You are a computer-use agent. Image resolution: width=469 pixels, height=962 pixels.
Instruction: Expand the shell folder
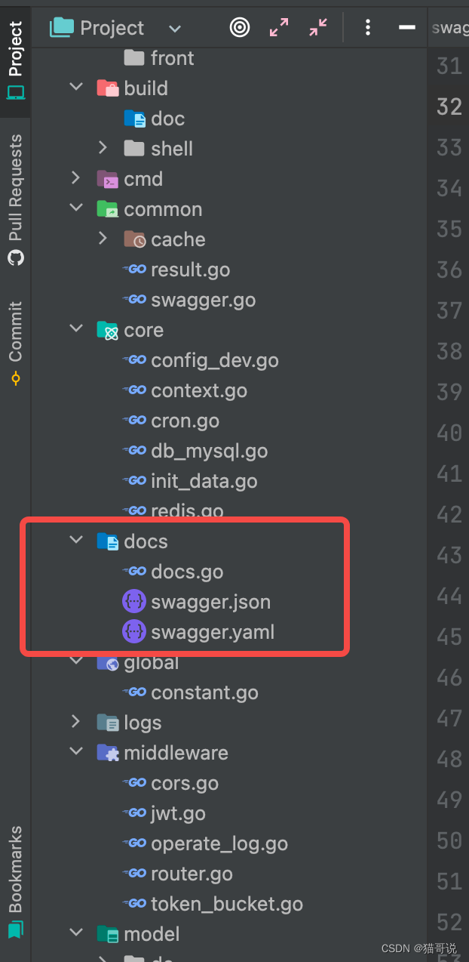[103, 148]
